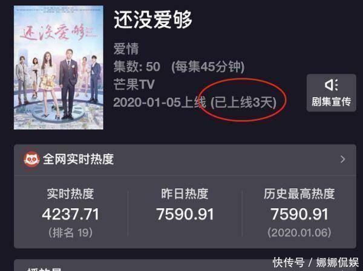Click the 芒果TV platform name

[x=134, y=84]
